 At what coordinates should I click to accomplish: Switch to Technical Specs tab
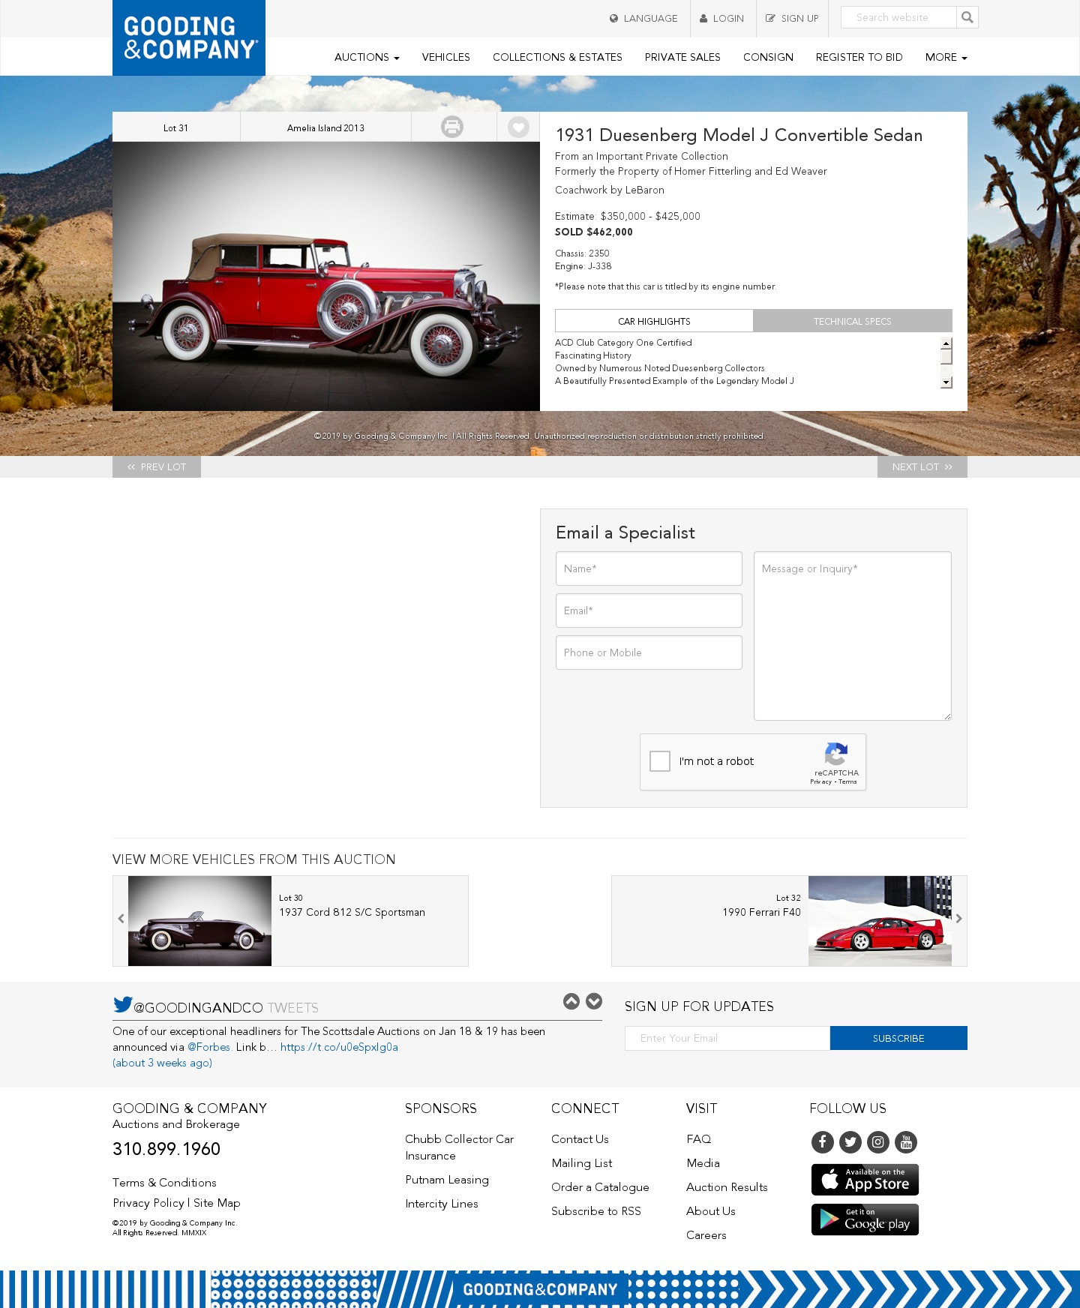pyautogui.click(x=853, y=321)
